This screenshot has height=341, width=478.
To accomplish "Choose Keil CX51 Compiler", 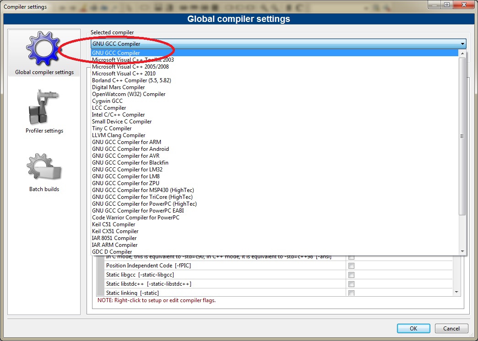I will (x=275, y=231).
